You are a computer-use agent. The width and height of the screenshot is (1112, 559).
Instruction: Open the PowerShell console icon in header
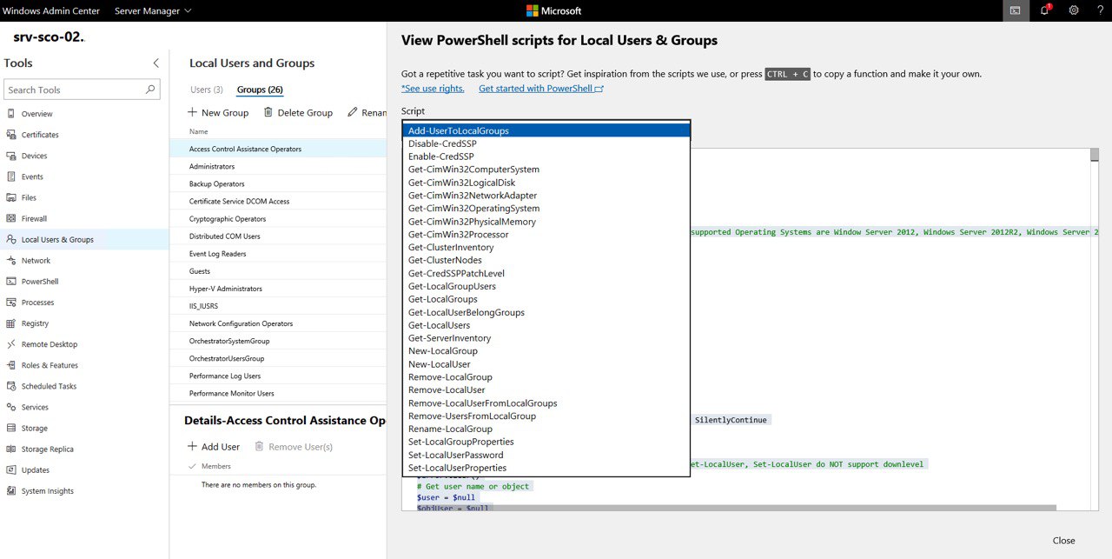click(x=1015, y=10)
